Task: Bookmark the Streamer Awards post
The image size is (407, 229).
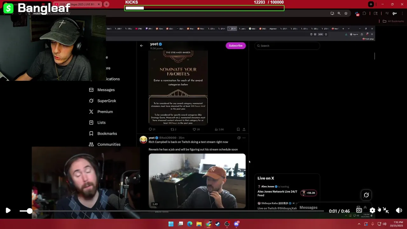Action: [x=238, y=129]
